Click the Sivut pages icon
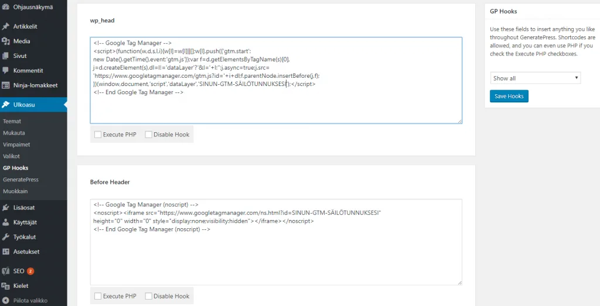 5,56
